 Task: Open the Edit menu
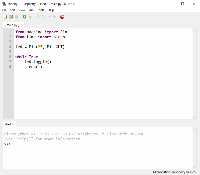tap(12, 10)
